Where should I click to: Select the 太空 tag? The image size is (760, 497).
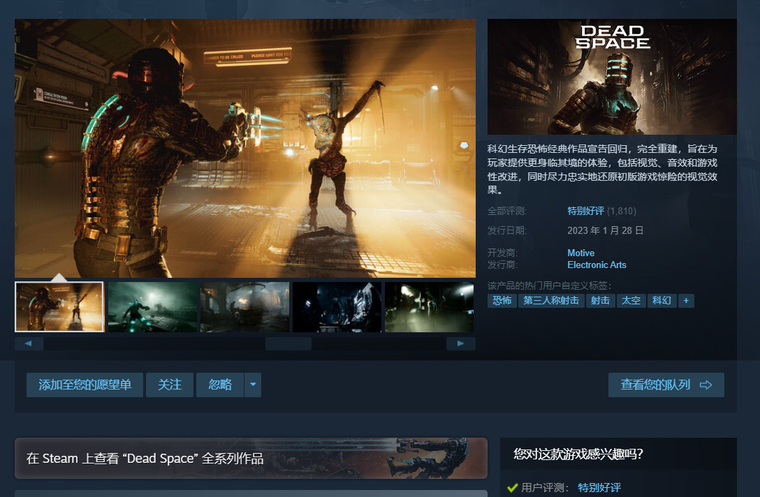click(x=631, y=300)
